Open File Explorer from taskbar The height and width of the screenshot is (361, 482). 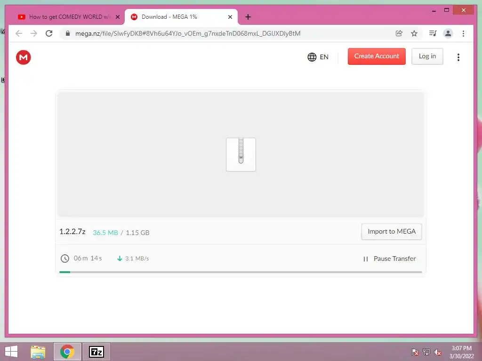pos(38,352)
